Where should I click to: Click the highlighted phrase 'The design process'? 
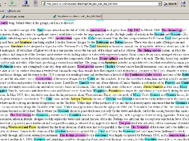pos(72,135)
